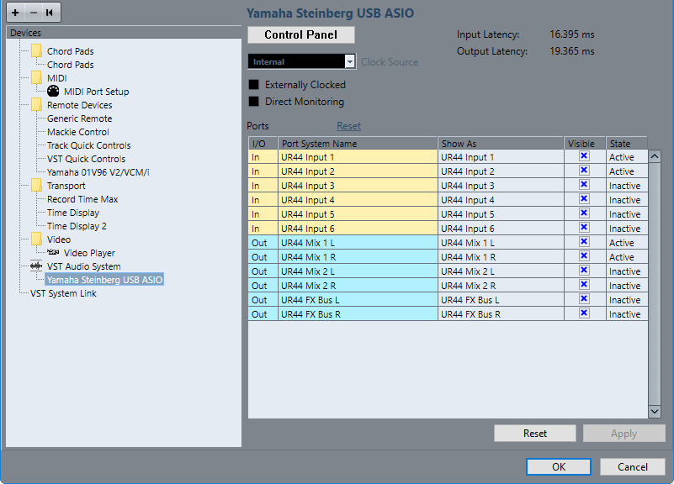The height and width of the screenshot is (484, 674).
Task: Select VST Quick Controls in the Devices tree
Action: pos(87,159)
